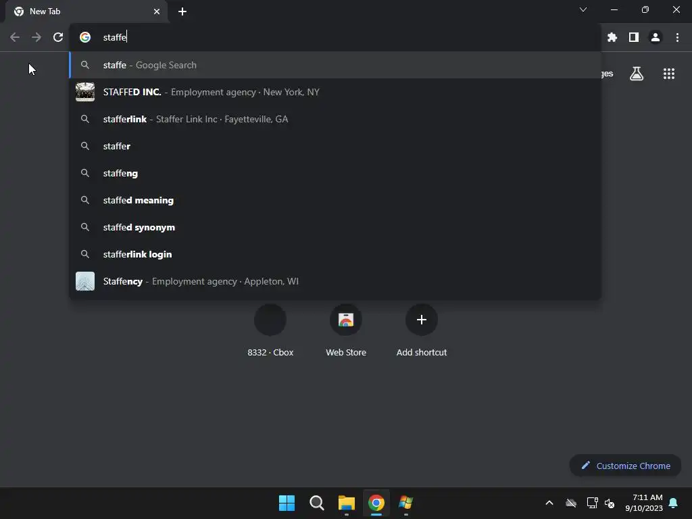Choose the 'staffer' suggestion
This screenshot has height=519, width=692.
(335, 146)
